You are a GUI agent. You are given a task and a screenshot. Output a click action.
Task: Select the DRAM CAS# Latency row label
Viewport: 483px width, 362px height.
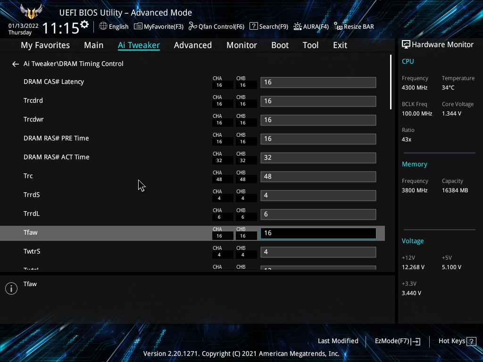coord(54,82)
